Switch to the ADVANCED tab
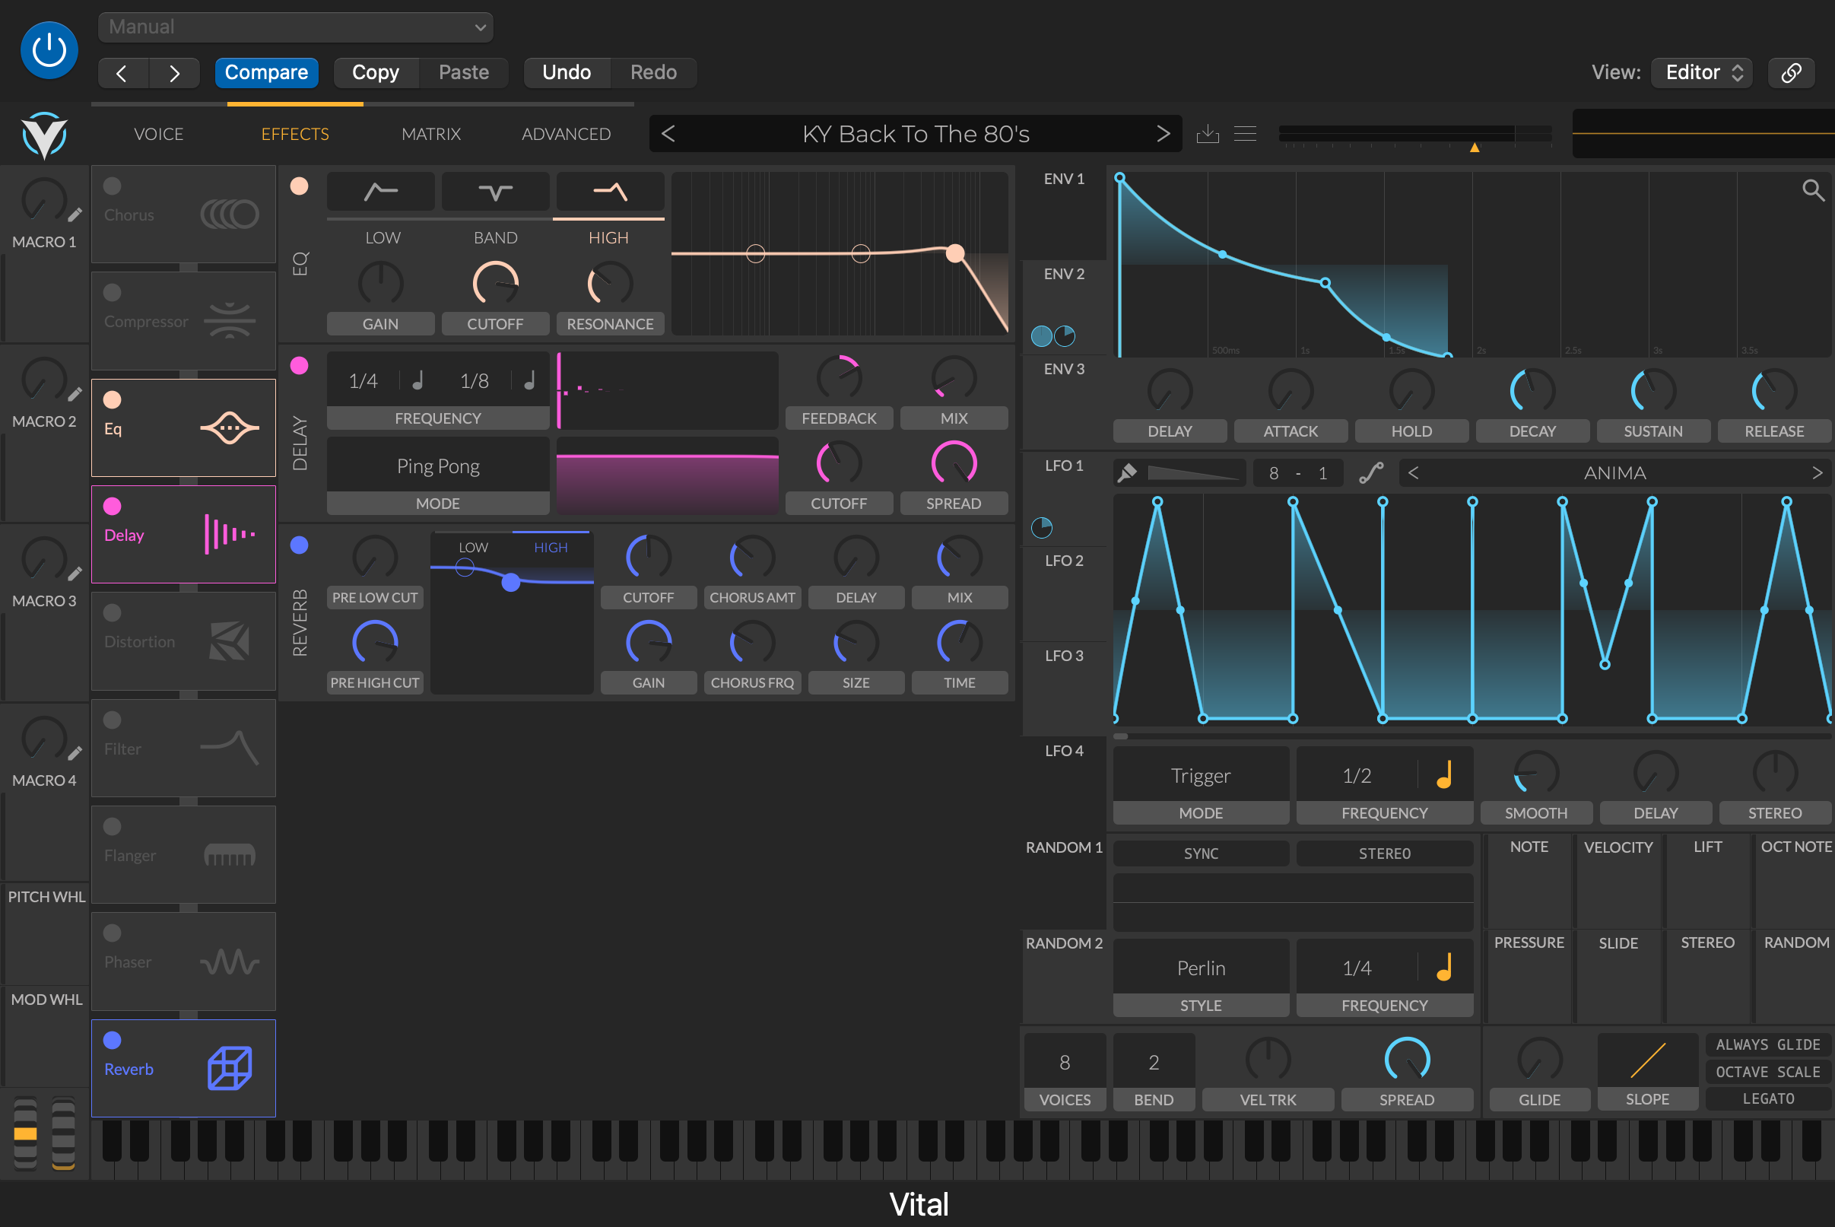This screenshot has width=1835, height=1227. pos(567,134)
